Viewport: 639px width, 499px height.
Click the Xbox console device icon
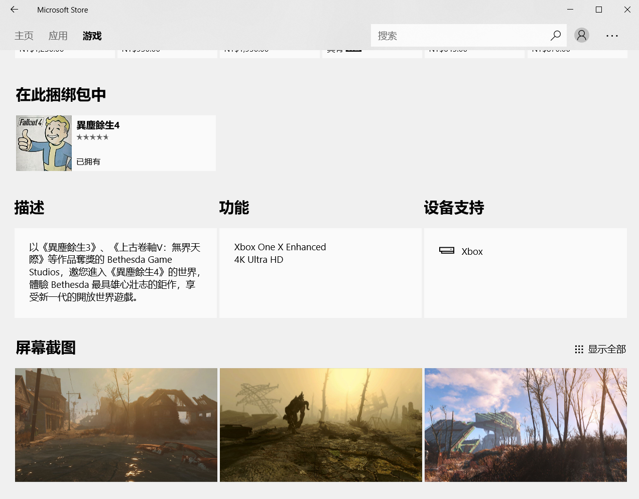[447, 250]
